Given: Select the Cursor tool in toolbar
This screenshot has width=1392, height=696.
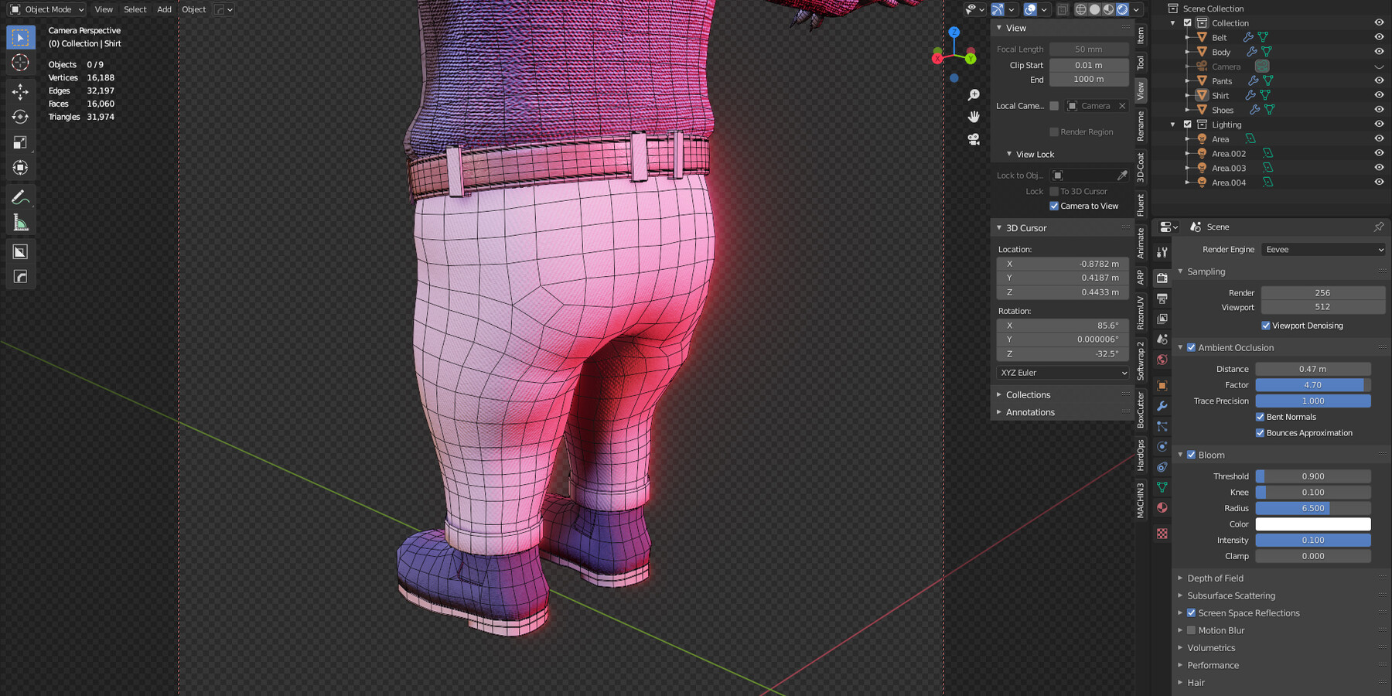Looking at the screenshot, I should tap(20, 63).
